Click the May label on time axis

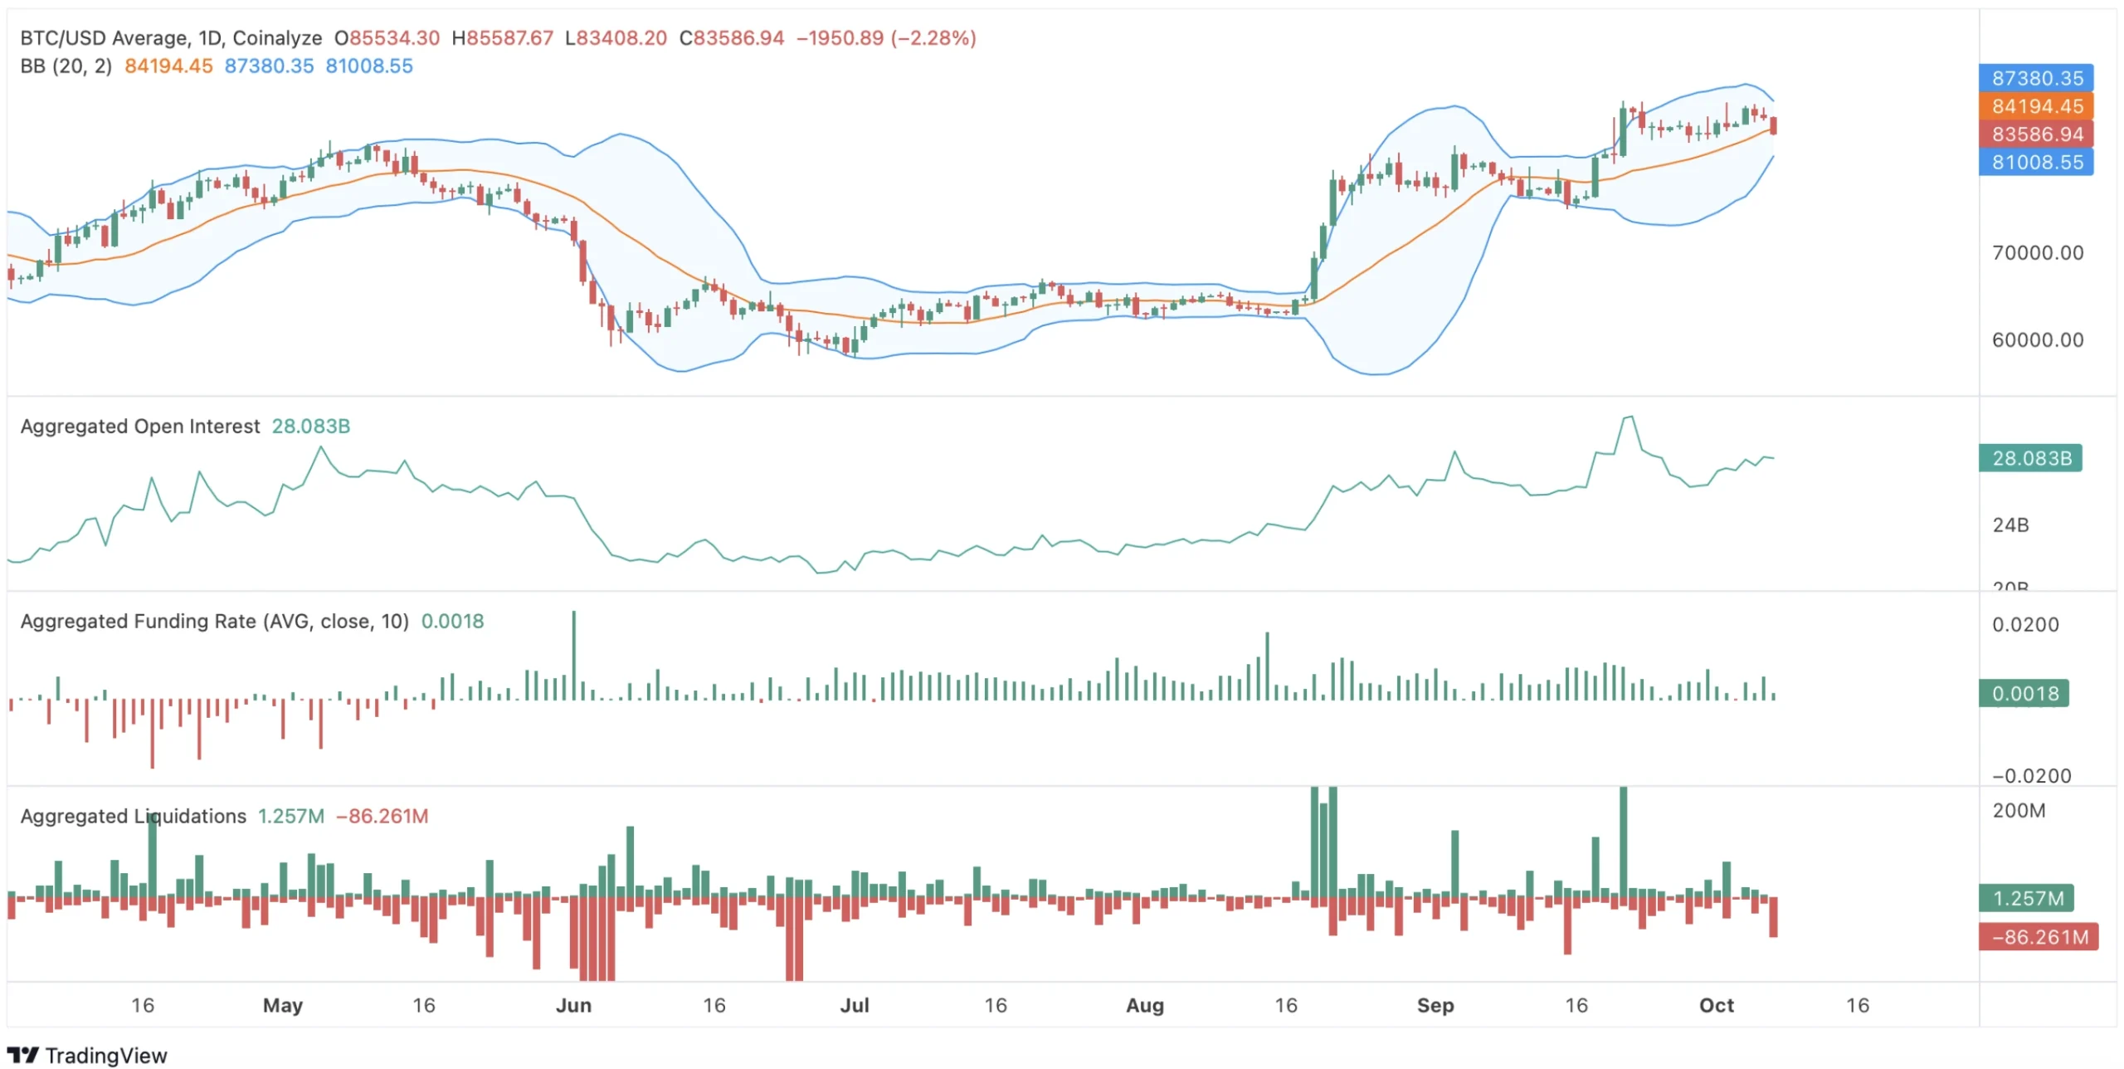283,1005
